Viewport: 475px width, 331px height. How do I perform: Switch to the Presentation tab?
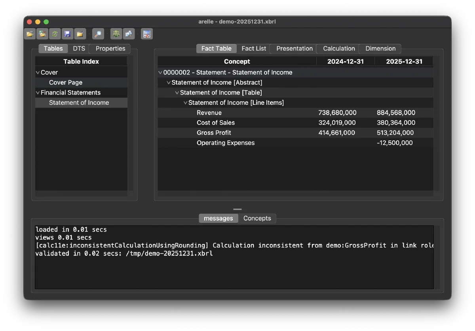294,49
